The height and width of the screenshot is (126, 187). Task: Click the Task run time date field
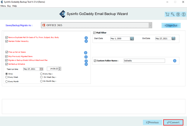click(x=31, y=69)
